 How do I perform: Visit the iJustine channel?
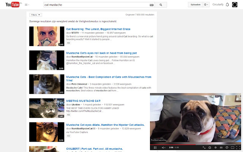coord(76,105)
